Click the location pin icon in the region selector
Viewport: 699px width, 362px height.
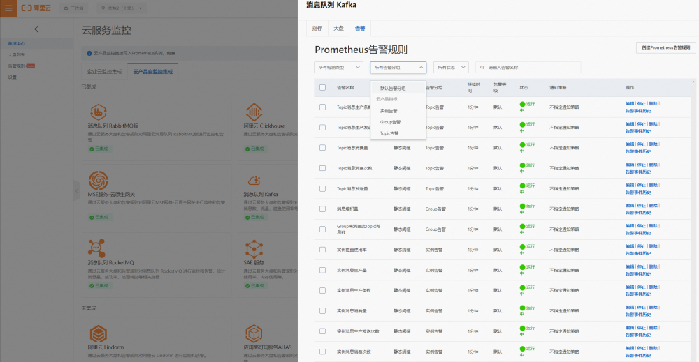pyautogui.click(x=103, y=8)
